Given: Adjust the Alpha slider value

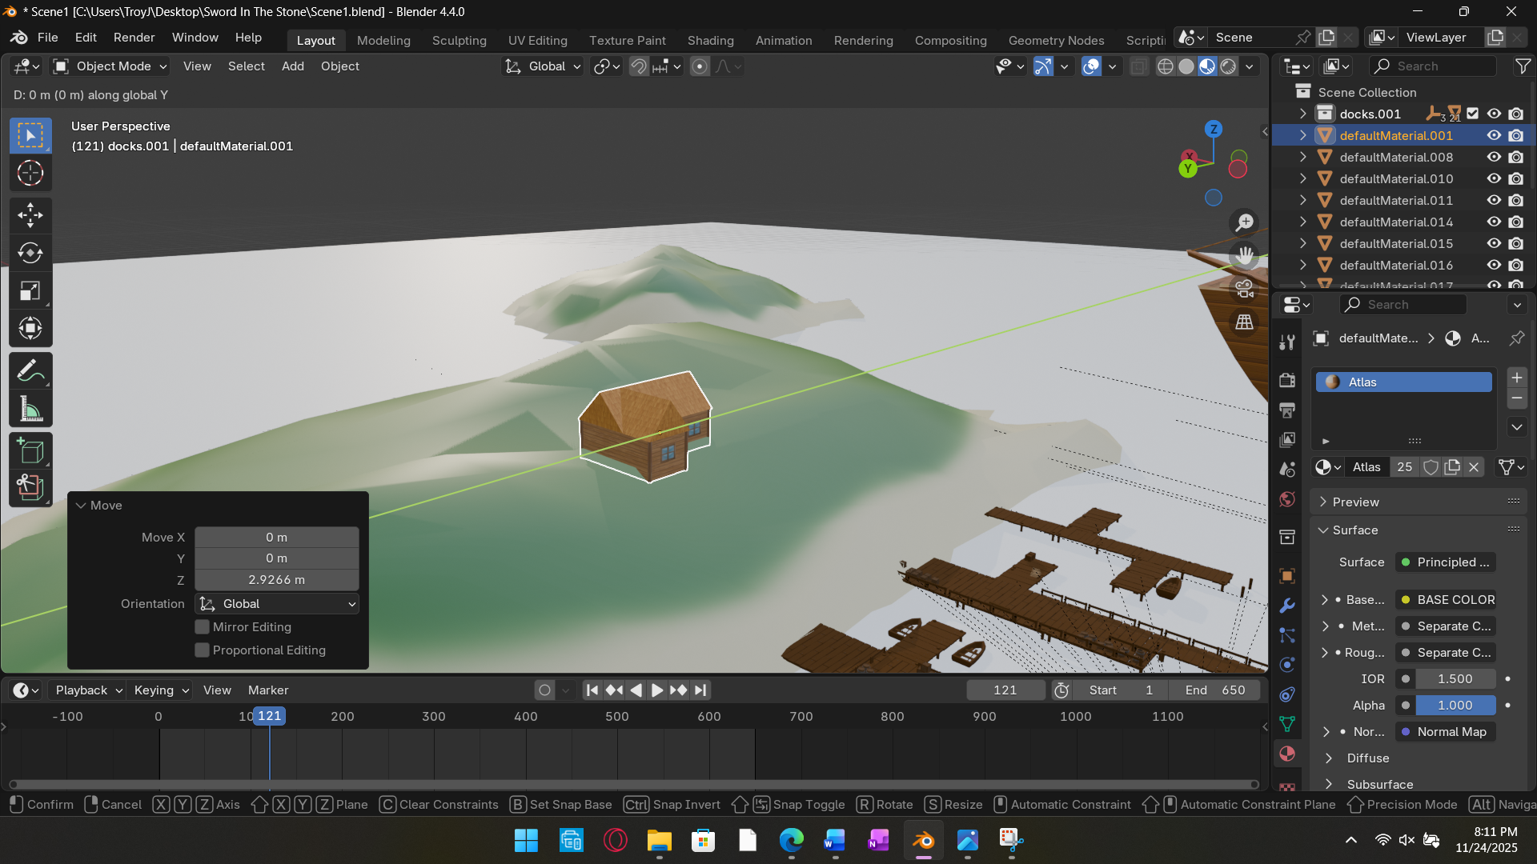Looking at the screenshot, I should point(1455,706).
